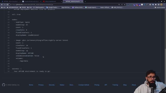Click the share icon in address bar
Screen dimensions: 166x93
pyautogui.click(x=122, y=5)
